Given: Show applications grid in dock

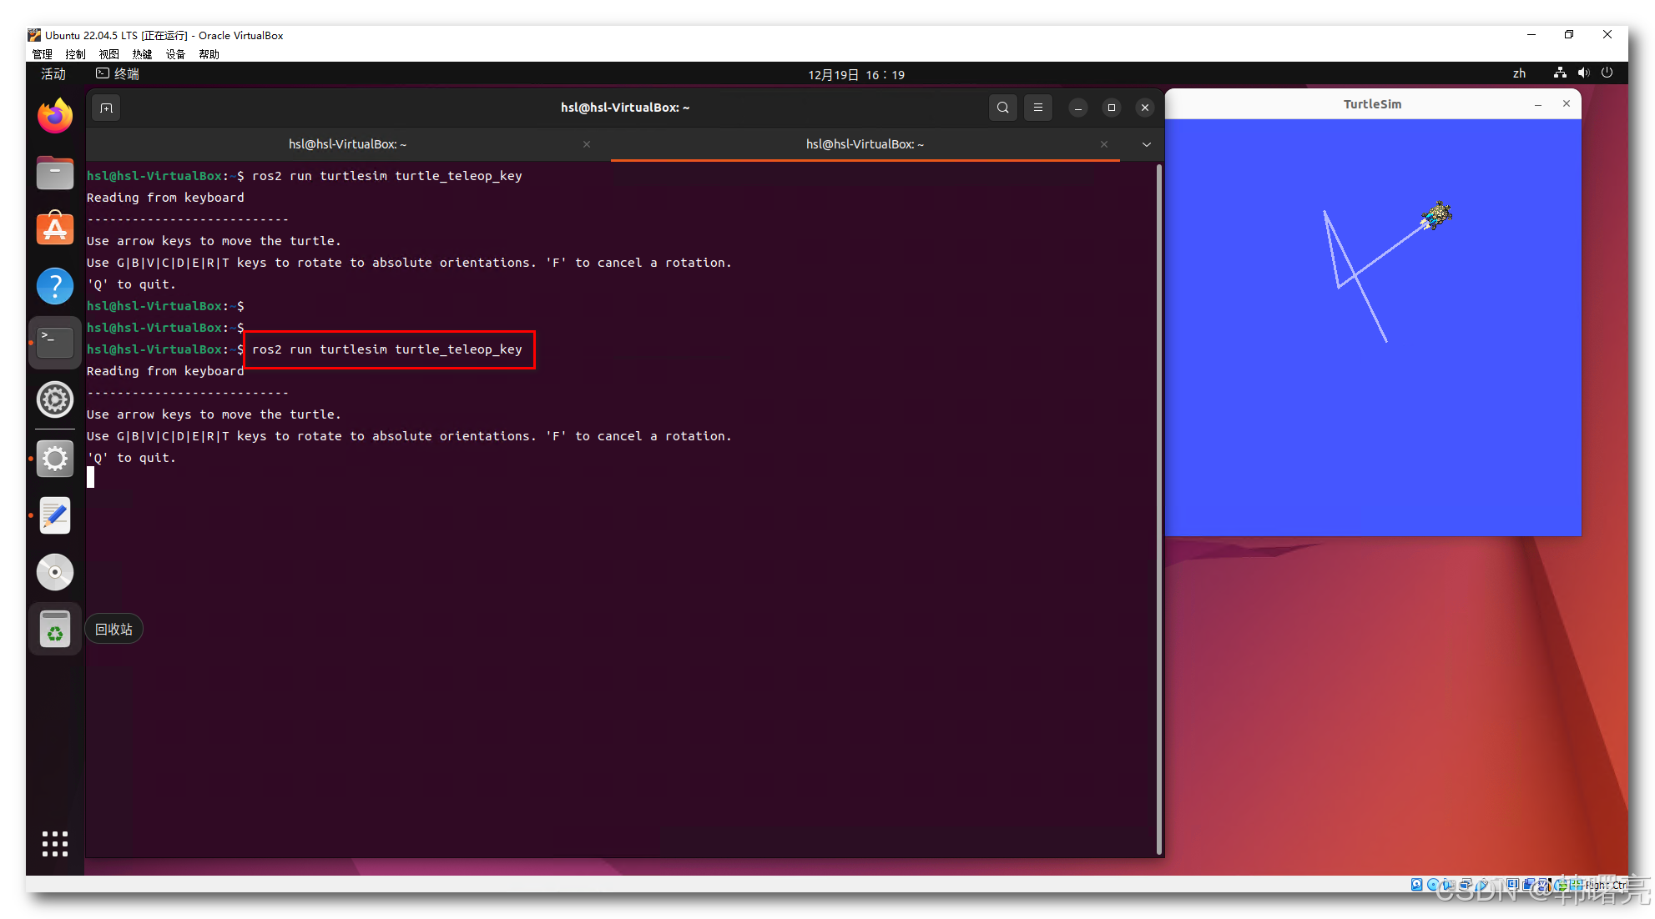Looking at the screenshot, I should (x=55, y=843).
